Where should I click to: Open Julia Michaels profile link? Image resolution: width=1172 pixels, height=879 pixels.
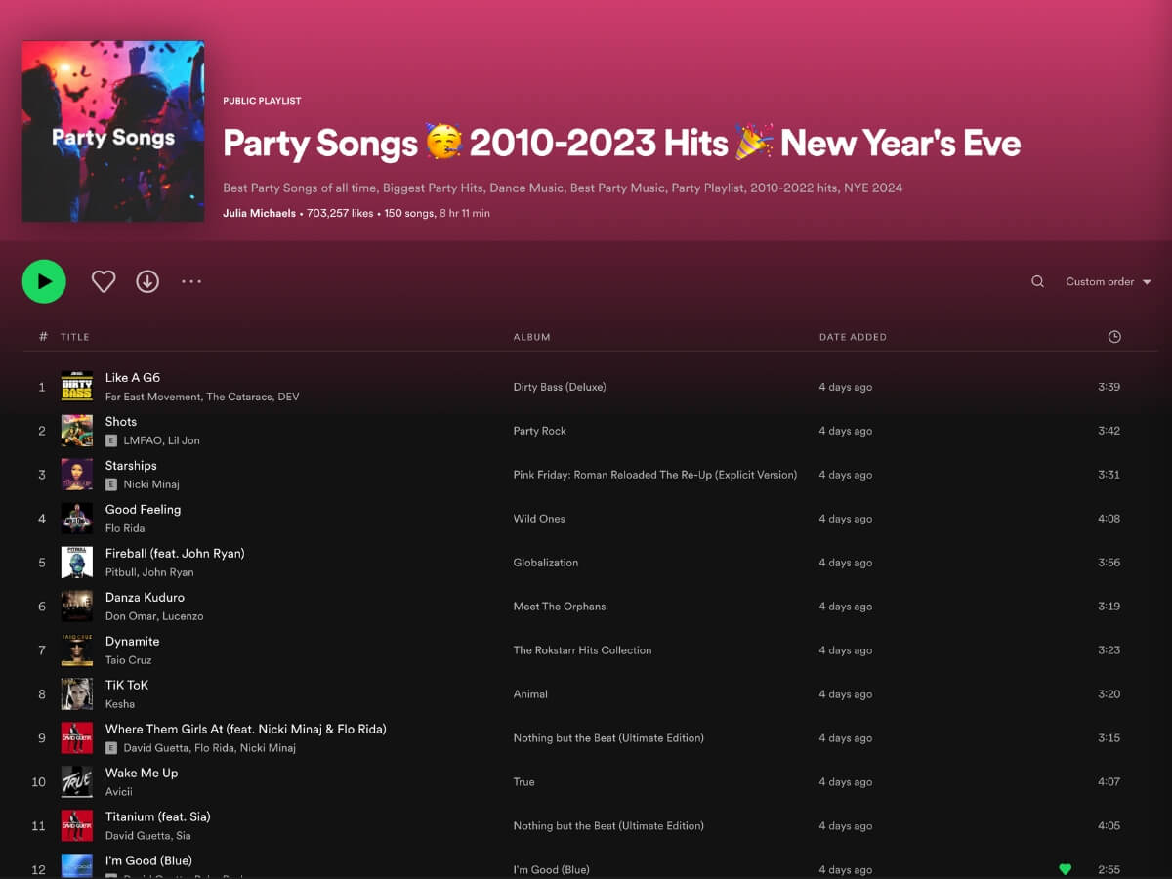[259, 213]
